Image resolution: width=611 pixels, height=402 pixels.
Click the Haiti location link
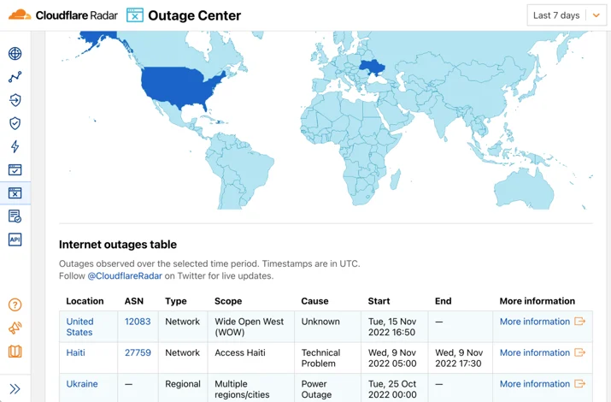(75, 352)
